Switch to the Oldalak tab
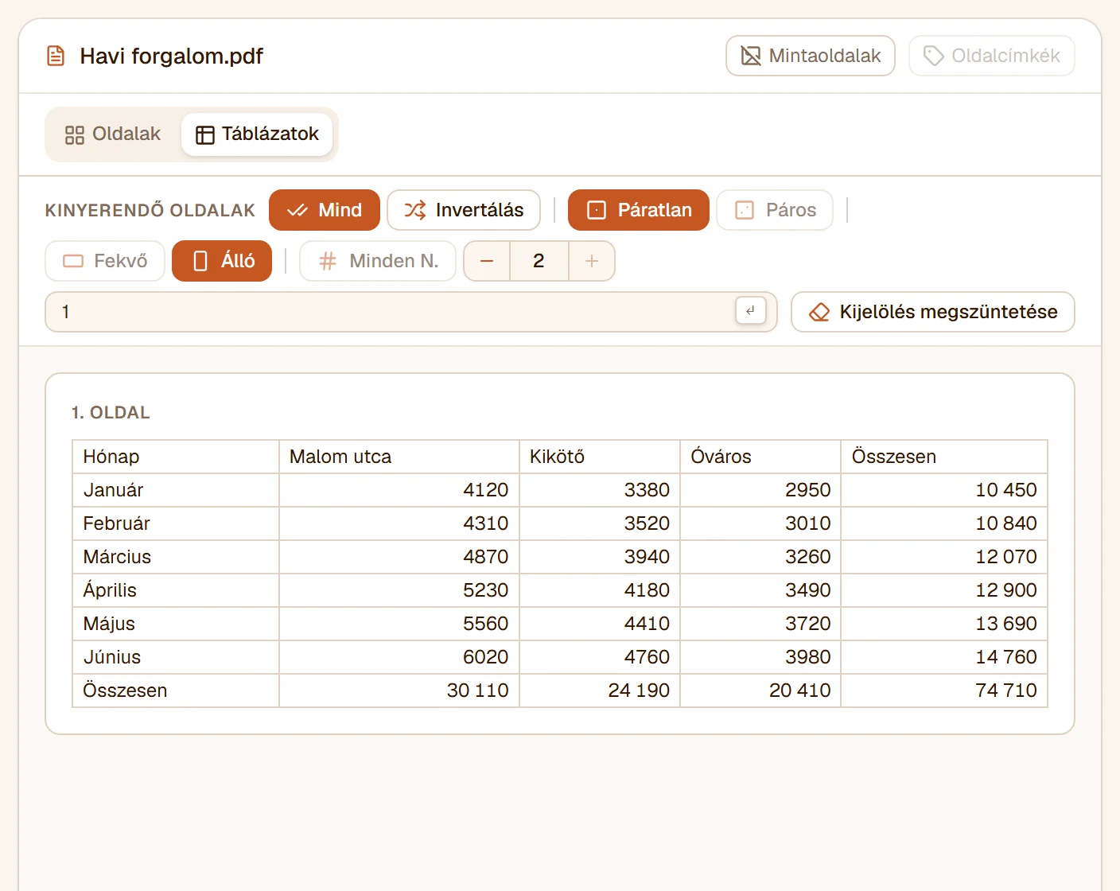 [x=113, y=134]
